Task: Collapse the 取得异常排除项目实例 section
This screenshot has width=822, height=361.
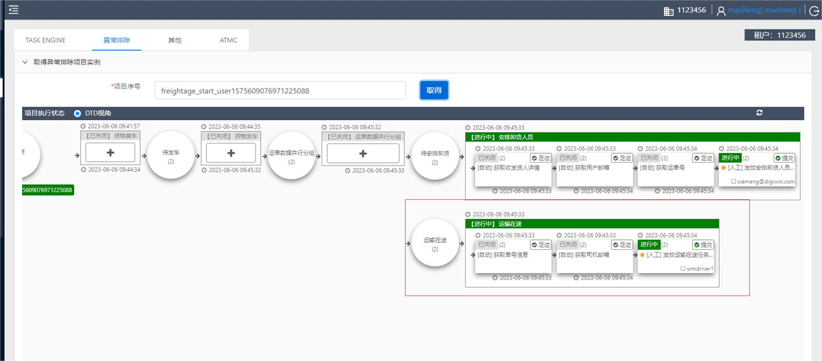Action: (25, 62)
